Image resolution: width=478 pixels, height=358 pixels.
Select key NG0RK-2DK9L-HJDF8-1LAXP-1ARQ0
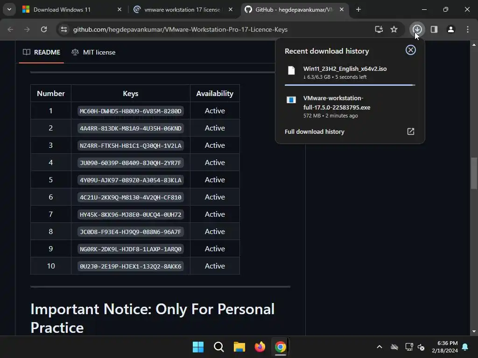click(131, 249)
